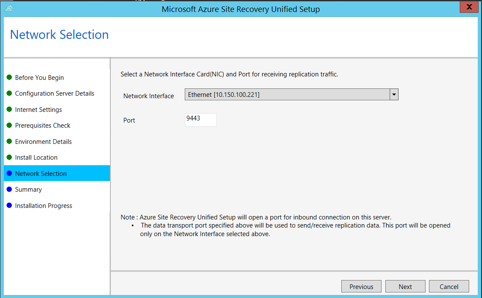Click the blue dot beside Summary
Image resolution: width=482 pixels, height=298 pixels.
9,189
